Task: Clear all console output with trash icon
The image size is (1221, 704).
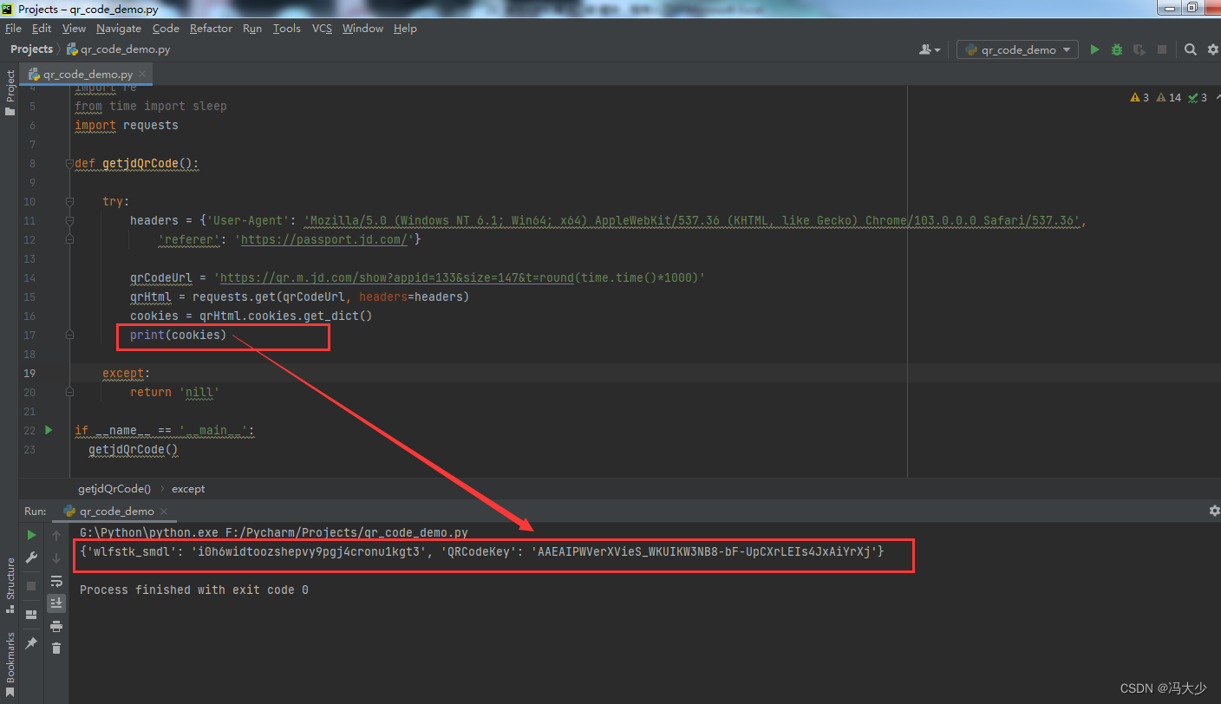Action: click(56, 648)
